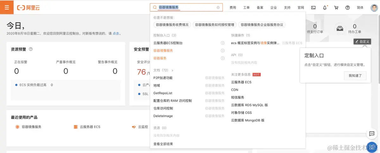Click 查看全部结果 to view all results
The image size is (380, 153).
tap(163, 144)
